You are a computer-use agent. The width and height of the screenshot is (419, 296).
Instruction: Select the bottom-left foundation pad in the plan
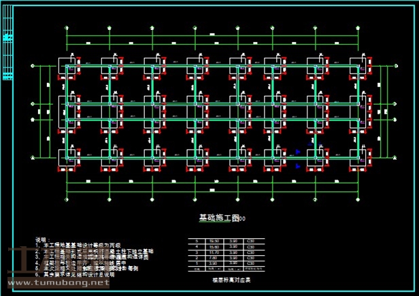tap(68, 157)
